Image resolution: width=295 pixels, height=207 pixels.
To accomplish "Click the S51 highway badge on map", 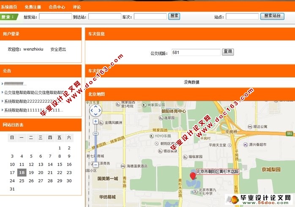I will [x=289, y=133].
